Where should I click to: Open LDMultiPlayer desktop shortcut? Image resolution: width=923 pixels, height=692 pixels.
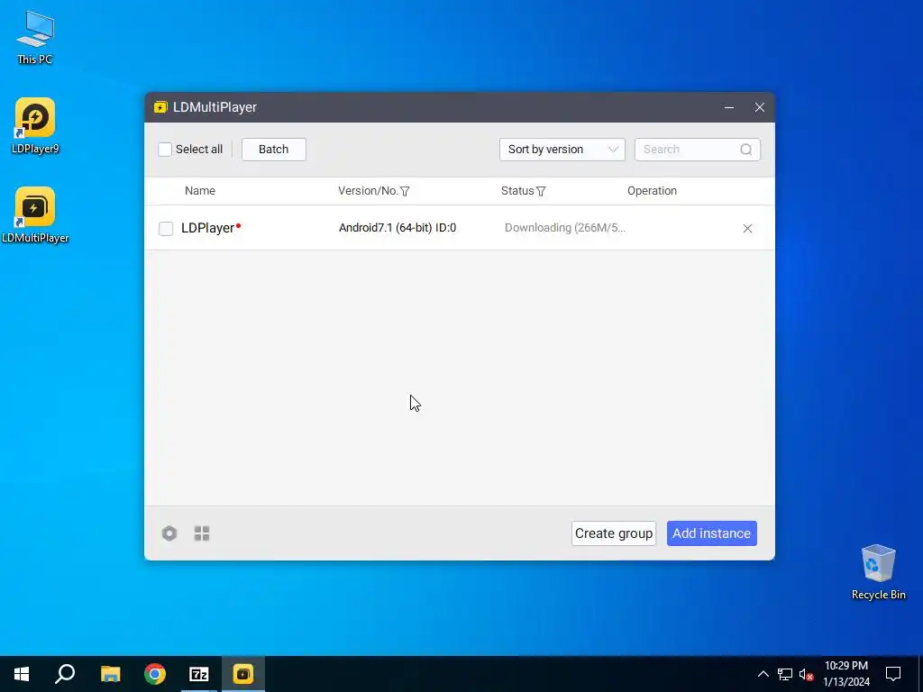coord(35,214)
